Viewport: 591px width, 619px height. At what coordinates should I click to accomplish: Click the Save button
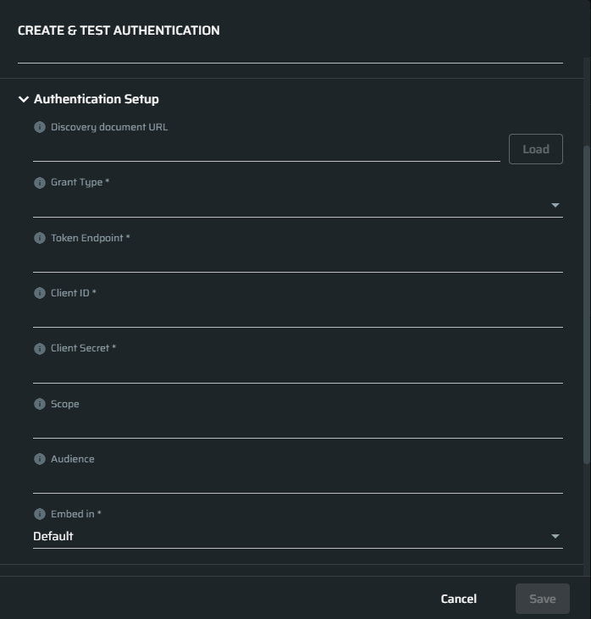pyautogui.click(x=543, y=599)
